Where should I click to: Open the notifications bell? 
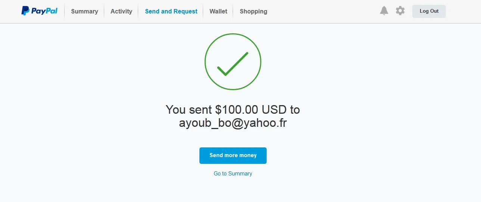coord(384,11)
